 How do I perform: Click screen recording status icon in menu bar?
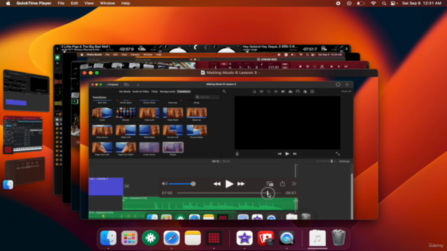pos(338,3)
